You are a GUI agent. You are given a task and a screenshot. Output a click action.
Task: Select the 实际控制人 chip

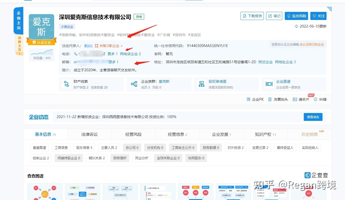310,148
